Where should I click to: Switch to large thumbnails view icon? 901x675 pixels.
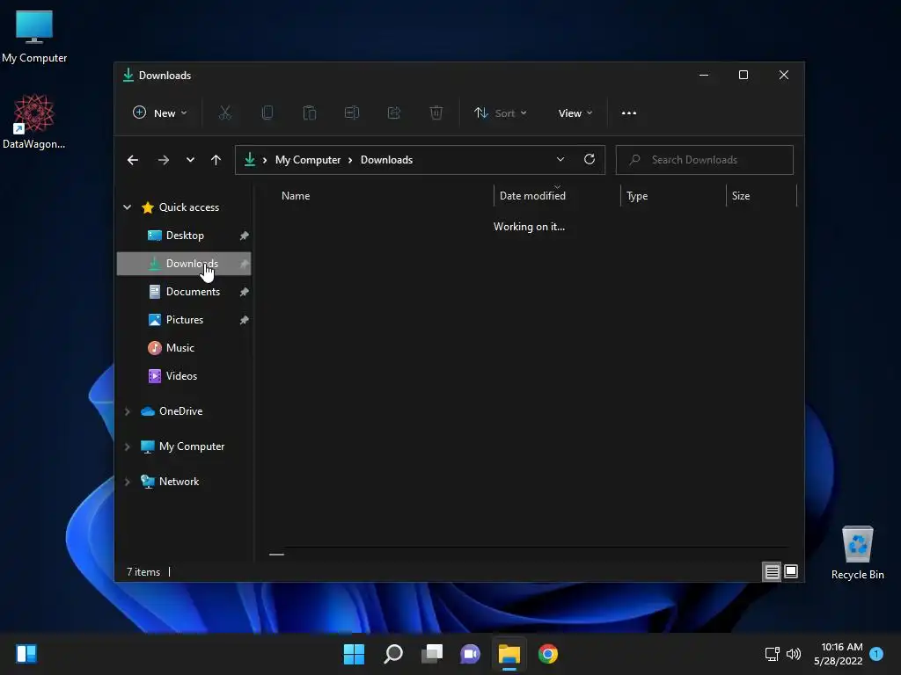tap(791, 571)
